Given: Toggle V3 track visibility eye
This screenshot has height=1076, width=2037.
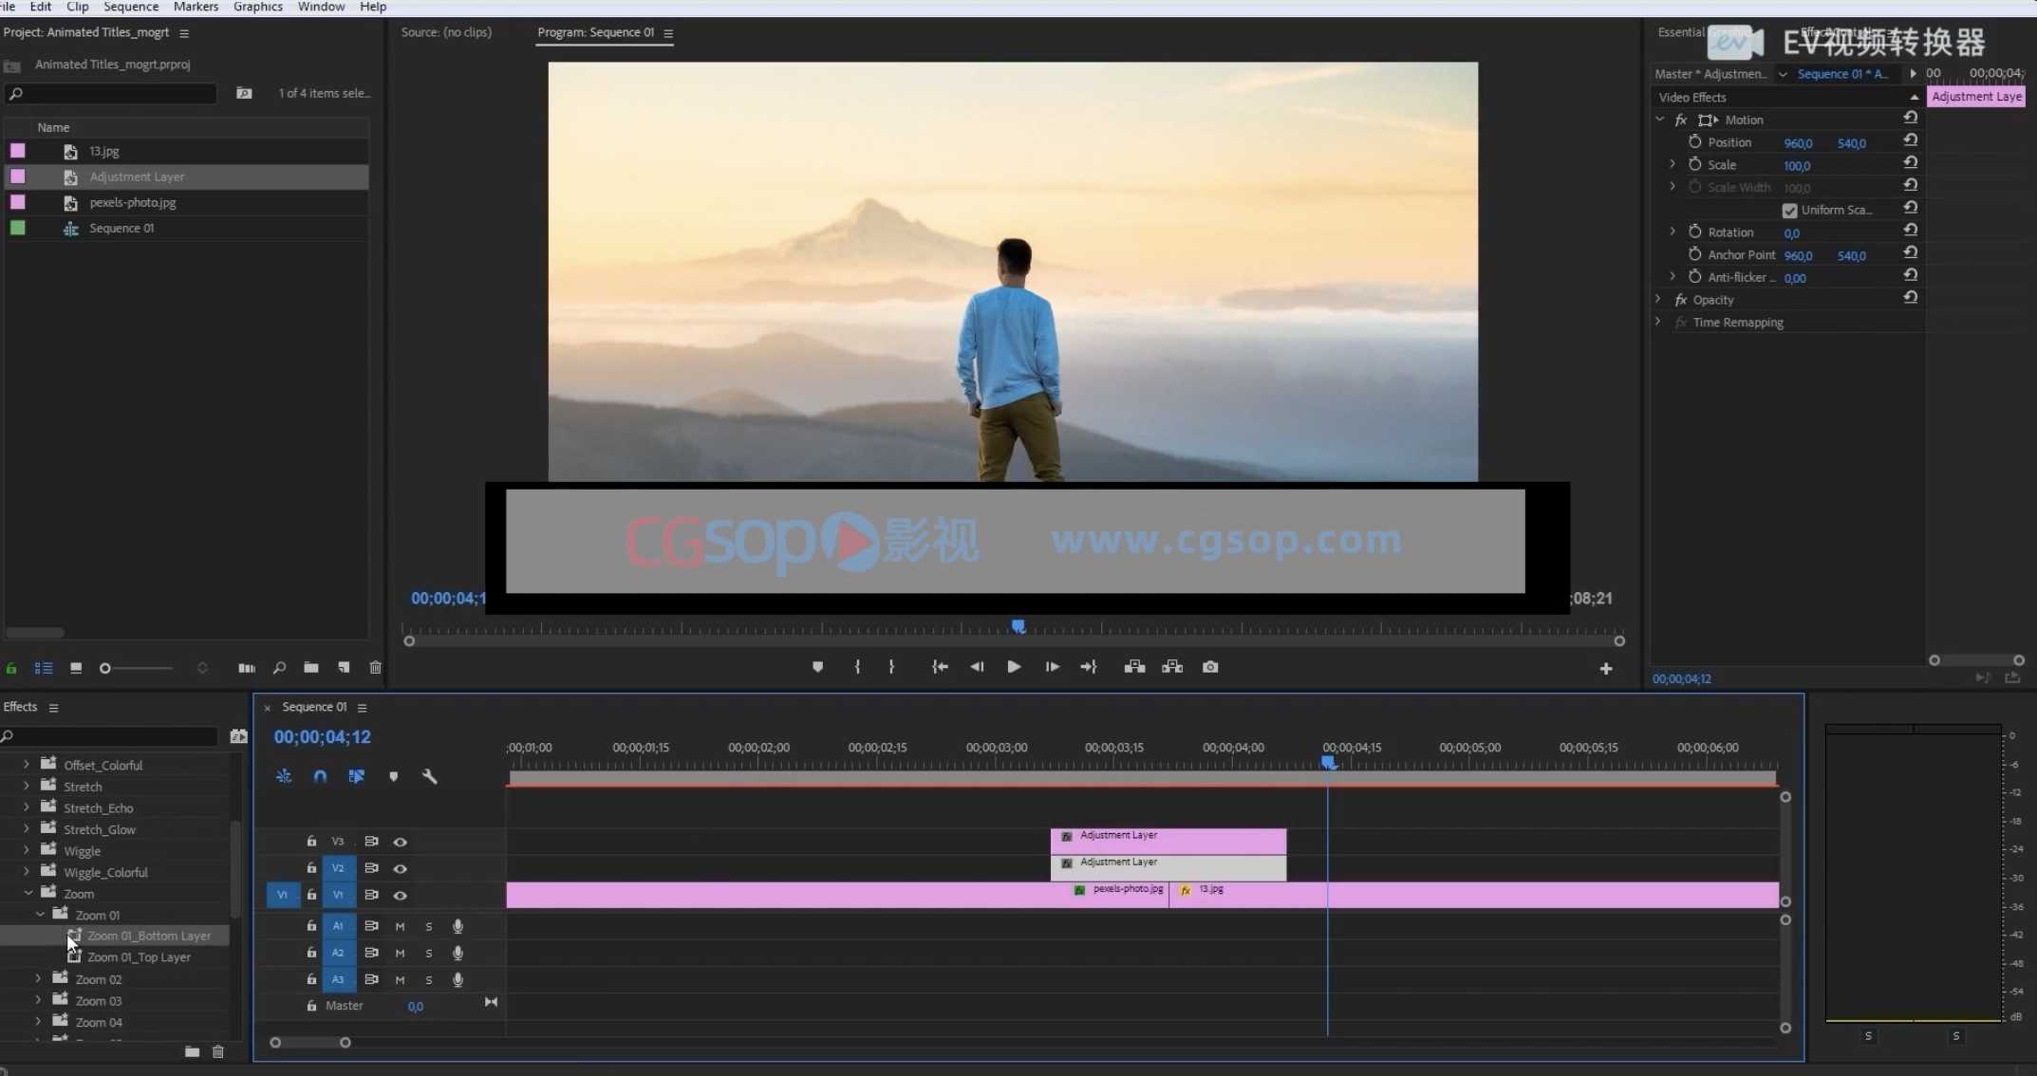Looking at the screenshot, I should (400, 842).
